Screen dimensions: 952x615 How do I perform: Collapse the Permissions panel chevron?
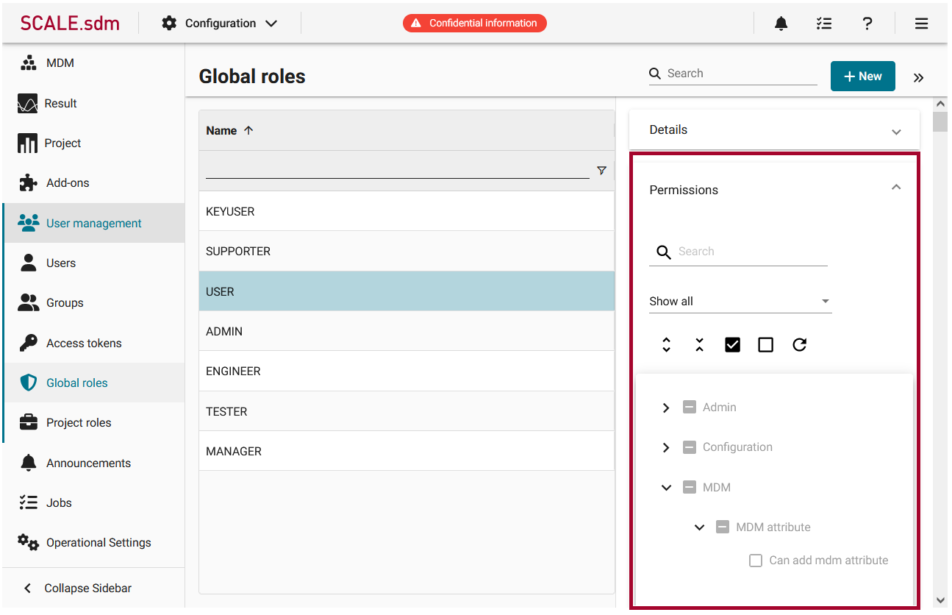pos(896,188)
